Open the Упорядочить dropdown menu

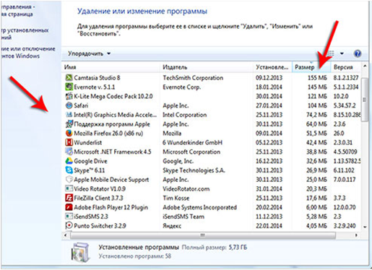pyautogui.click(x=89, y=53)
